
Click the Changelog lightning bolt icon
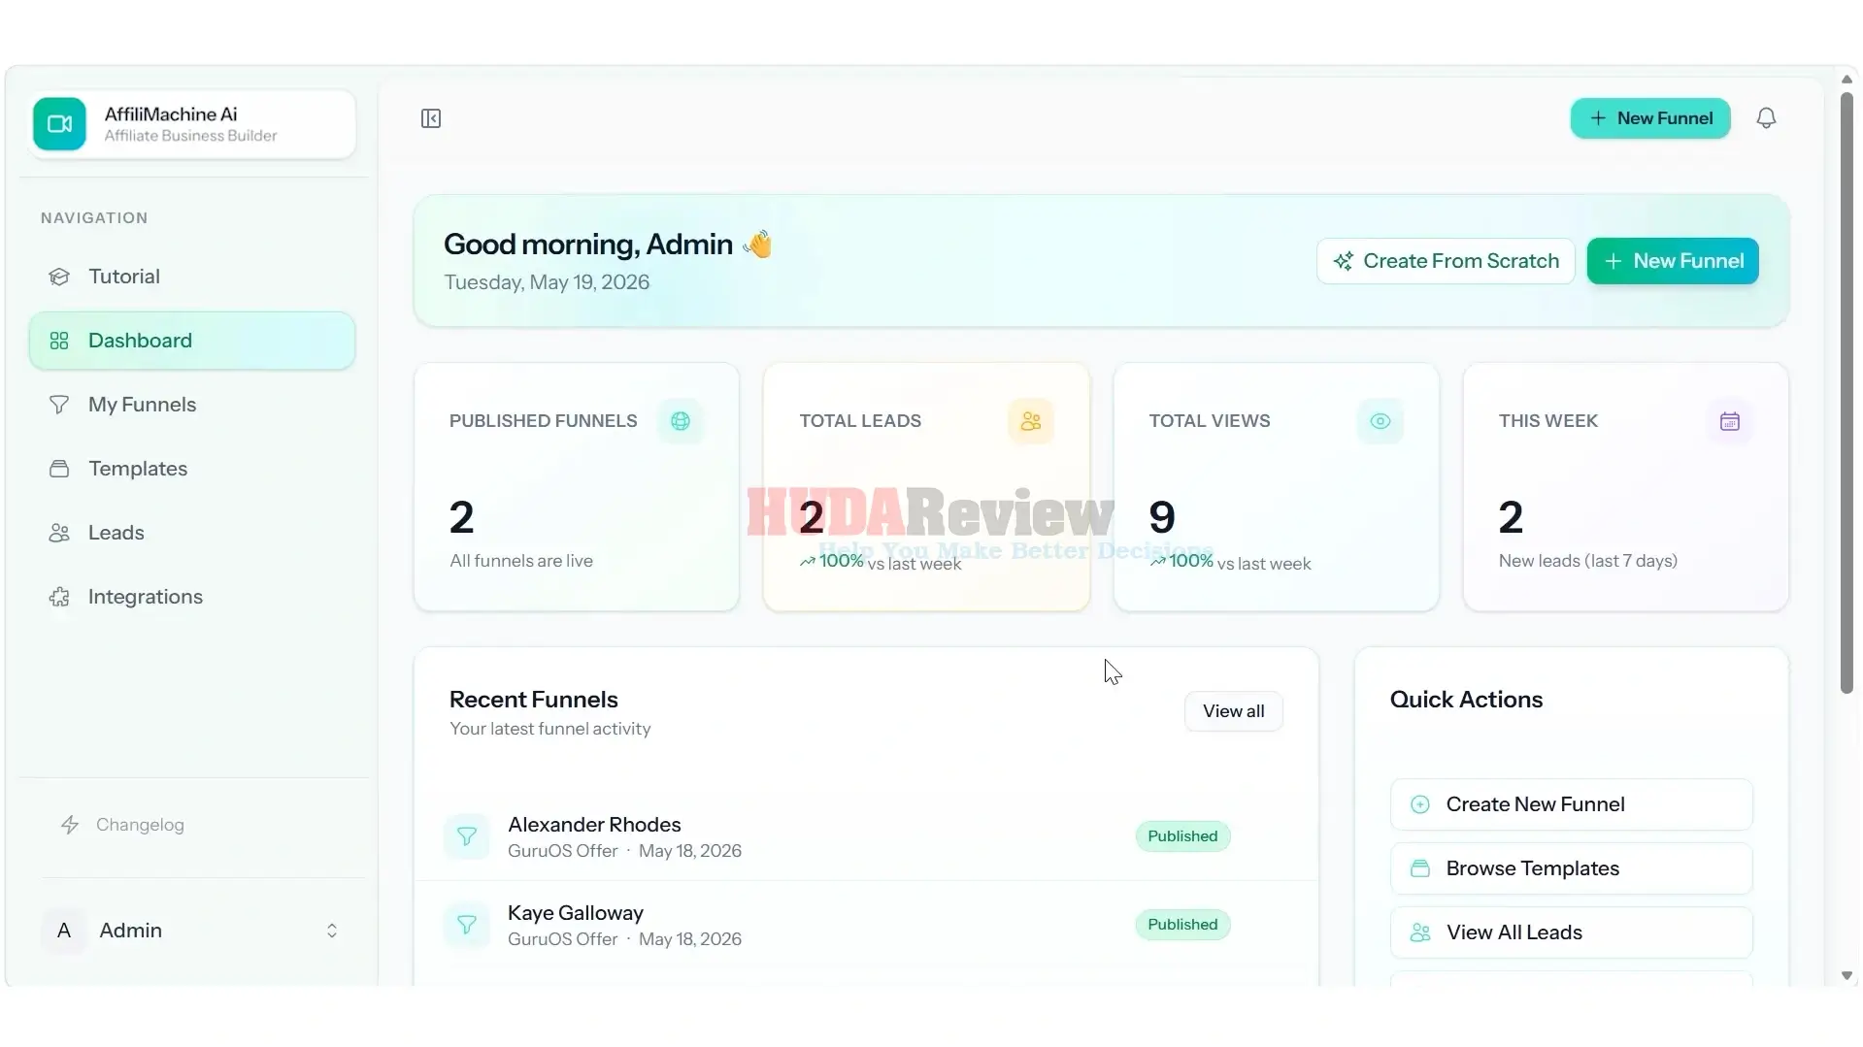[x=70, y=825]
